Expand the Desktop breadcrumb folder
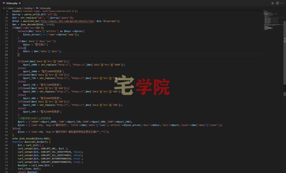This screenshot has height=173, width=286. [x=28, y=8]
